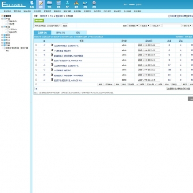
Task: Open 增加信息 in secondary menu bar
Action: click(x=7, y=11)
